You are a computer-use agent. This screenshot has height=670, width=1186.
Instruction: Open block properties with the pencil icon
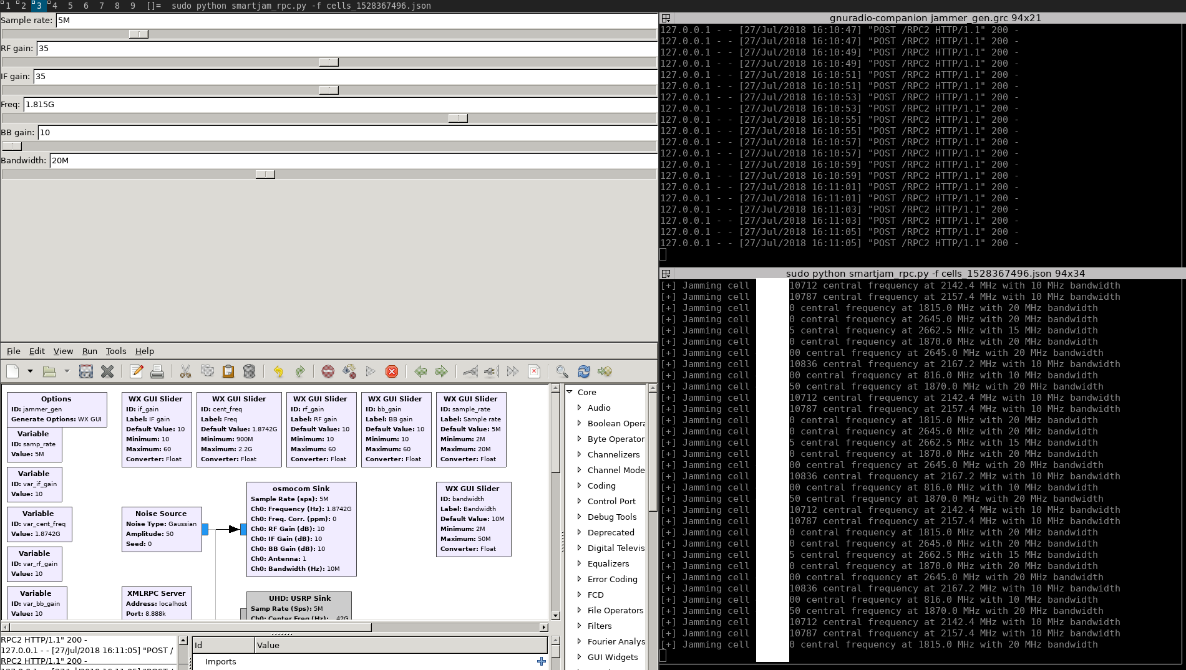click(x=136, y=371)
